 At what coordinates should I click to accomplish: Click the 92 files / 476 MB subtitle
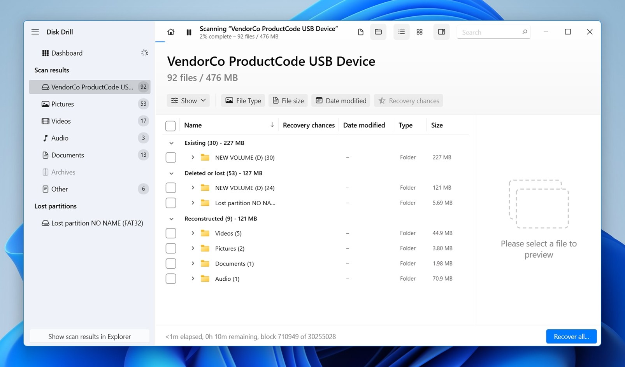(x=202, y=78)
